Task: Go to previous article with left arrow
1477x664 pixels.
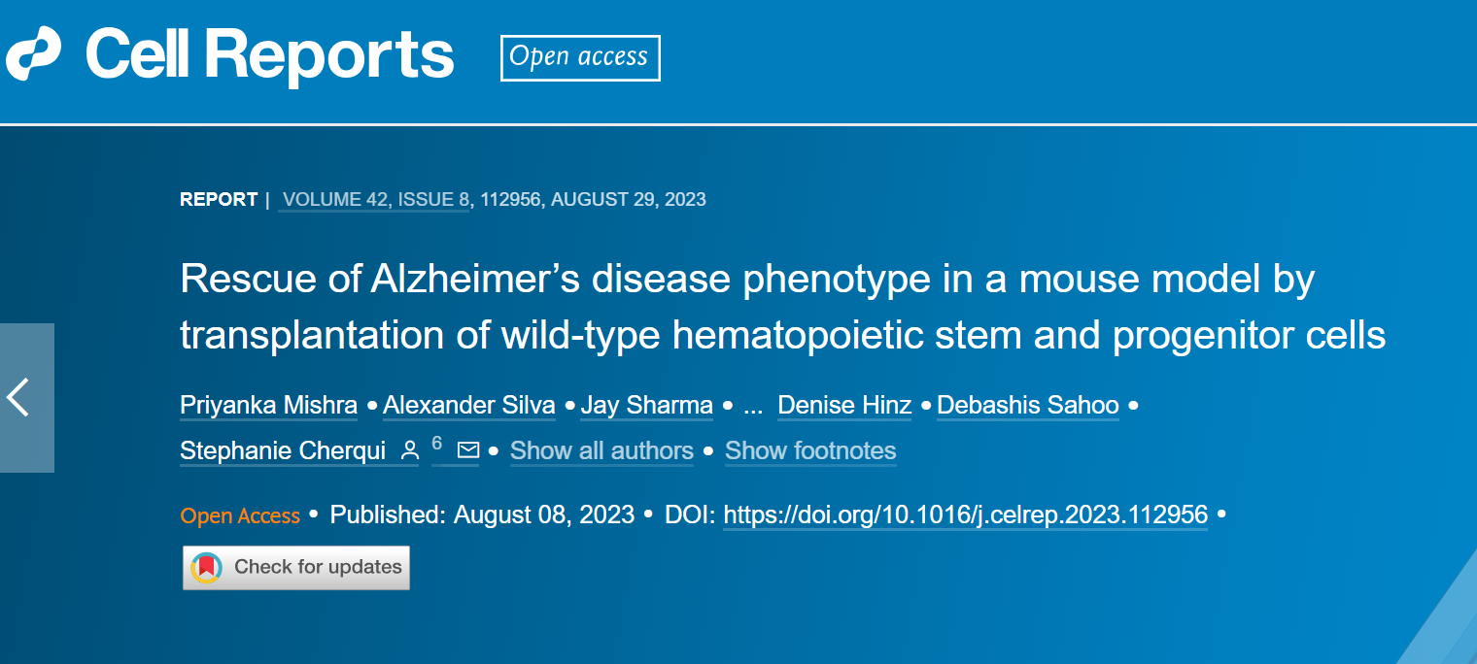Action: point(19,398)
